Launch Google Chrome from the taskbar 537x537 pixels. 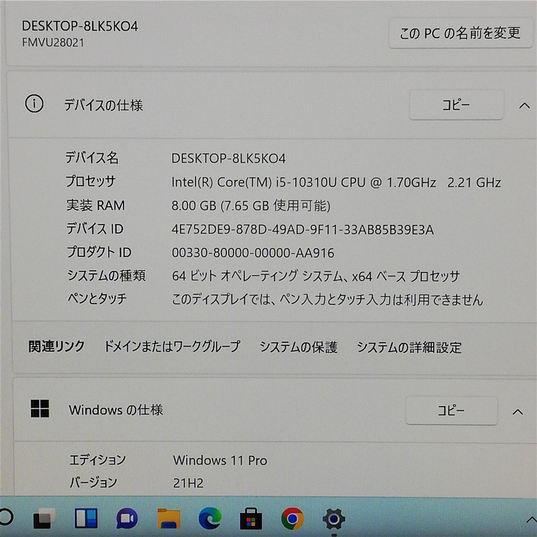click(293, 519)
